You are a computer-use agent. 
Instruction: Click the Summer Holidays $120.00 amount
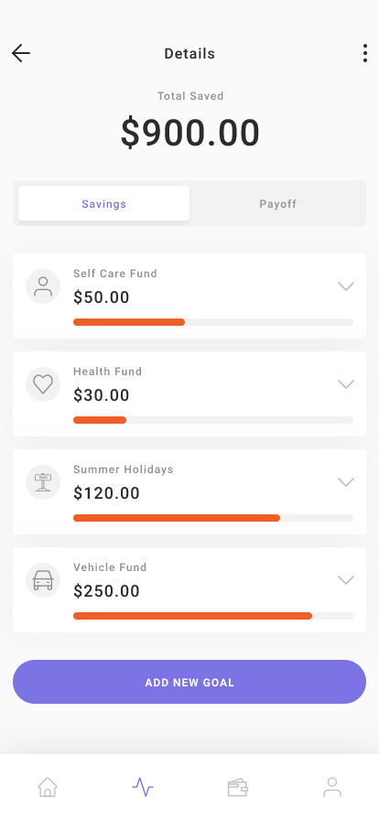click(107, 493)
